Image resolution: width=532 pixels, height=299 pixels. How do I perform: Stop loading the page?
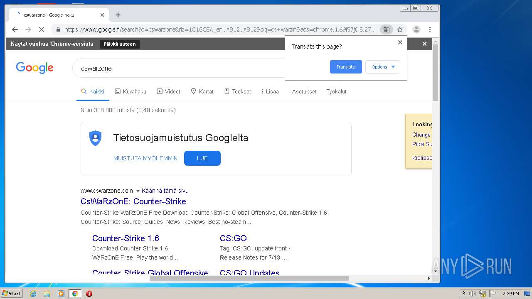[42, 29]
